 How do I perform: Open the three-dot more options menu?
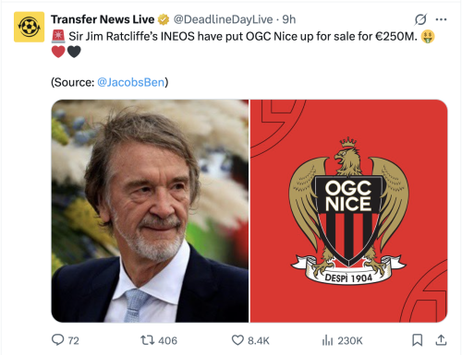[441, 19]
